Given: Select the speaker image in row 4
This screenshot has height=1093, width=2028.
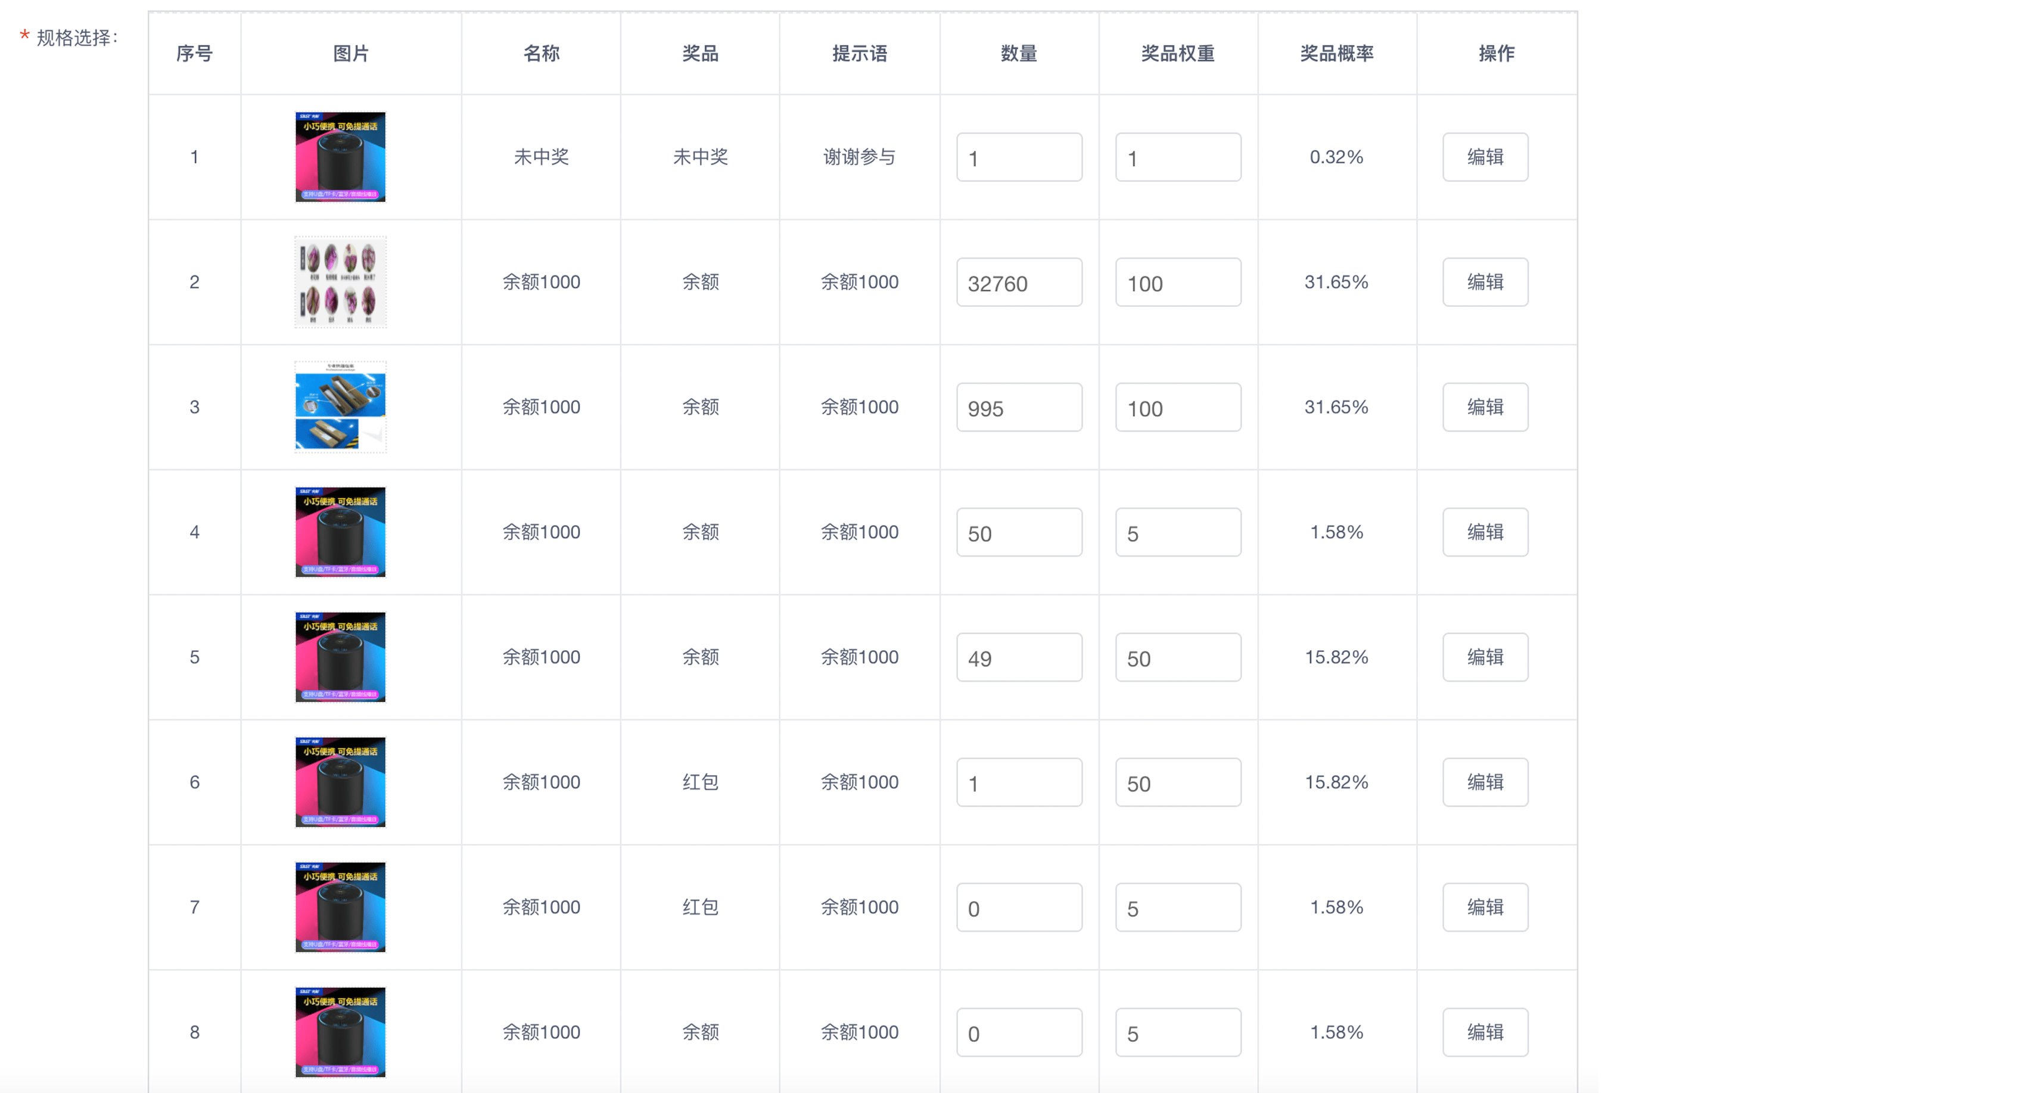Looking at the screenshot, I should tap(340, 532).
